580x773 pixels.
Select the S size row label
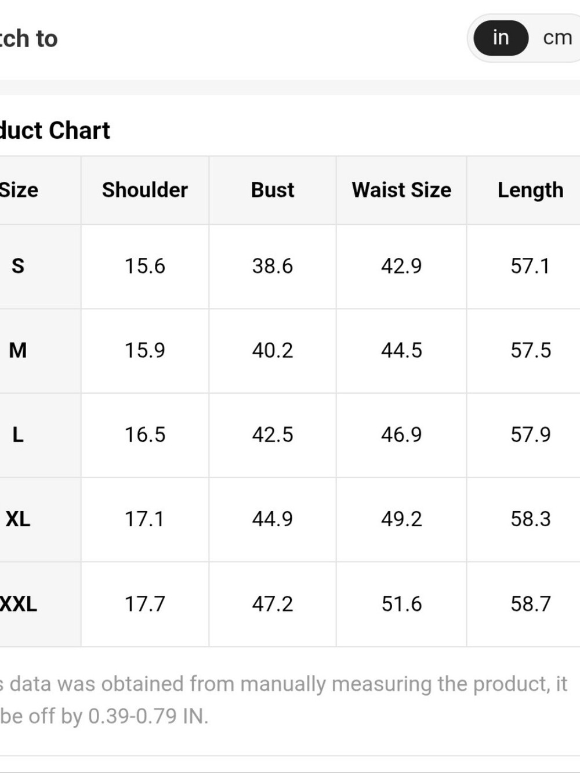point(18,266)
